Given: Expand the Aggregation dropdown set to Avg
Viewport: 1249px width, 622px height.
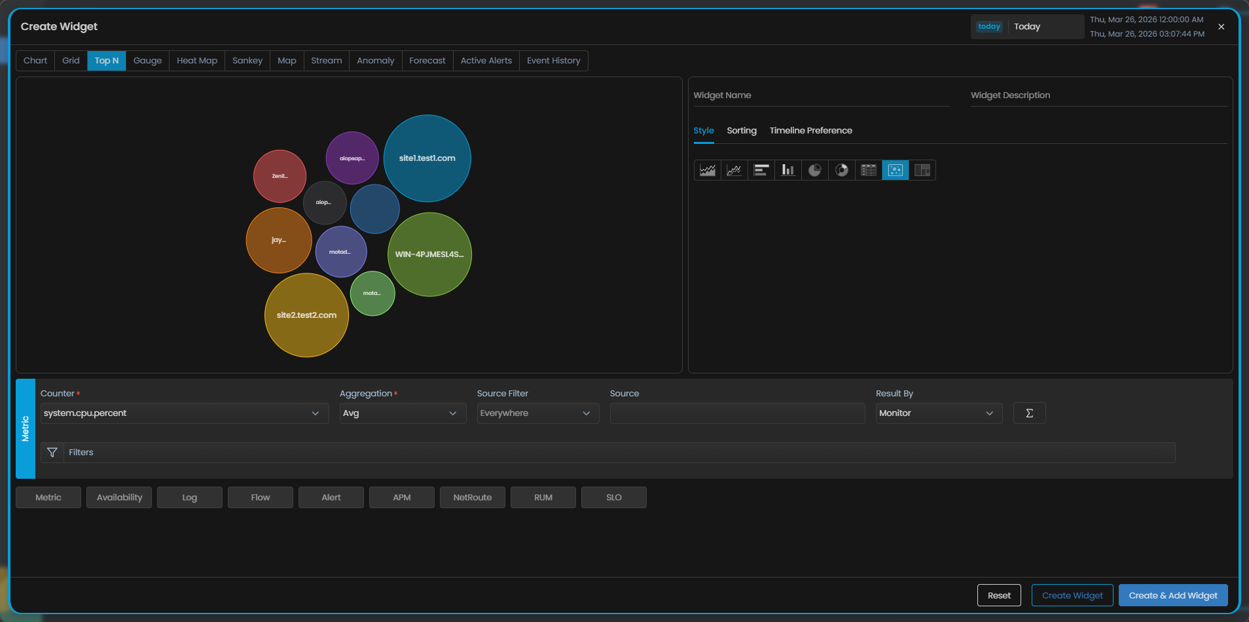Looking at the screenshot, I should coord(402,413).
